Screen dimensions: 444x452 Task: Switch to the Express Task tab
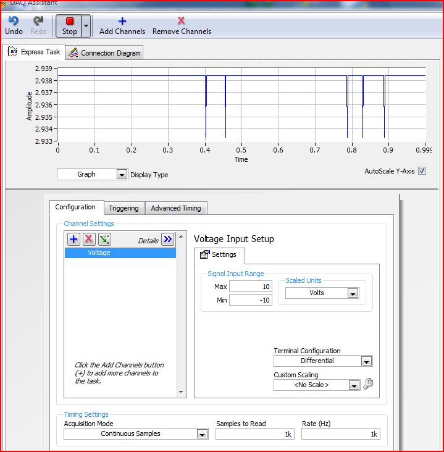click(34, 52)
